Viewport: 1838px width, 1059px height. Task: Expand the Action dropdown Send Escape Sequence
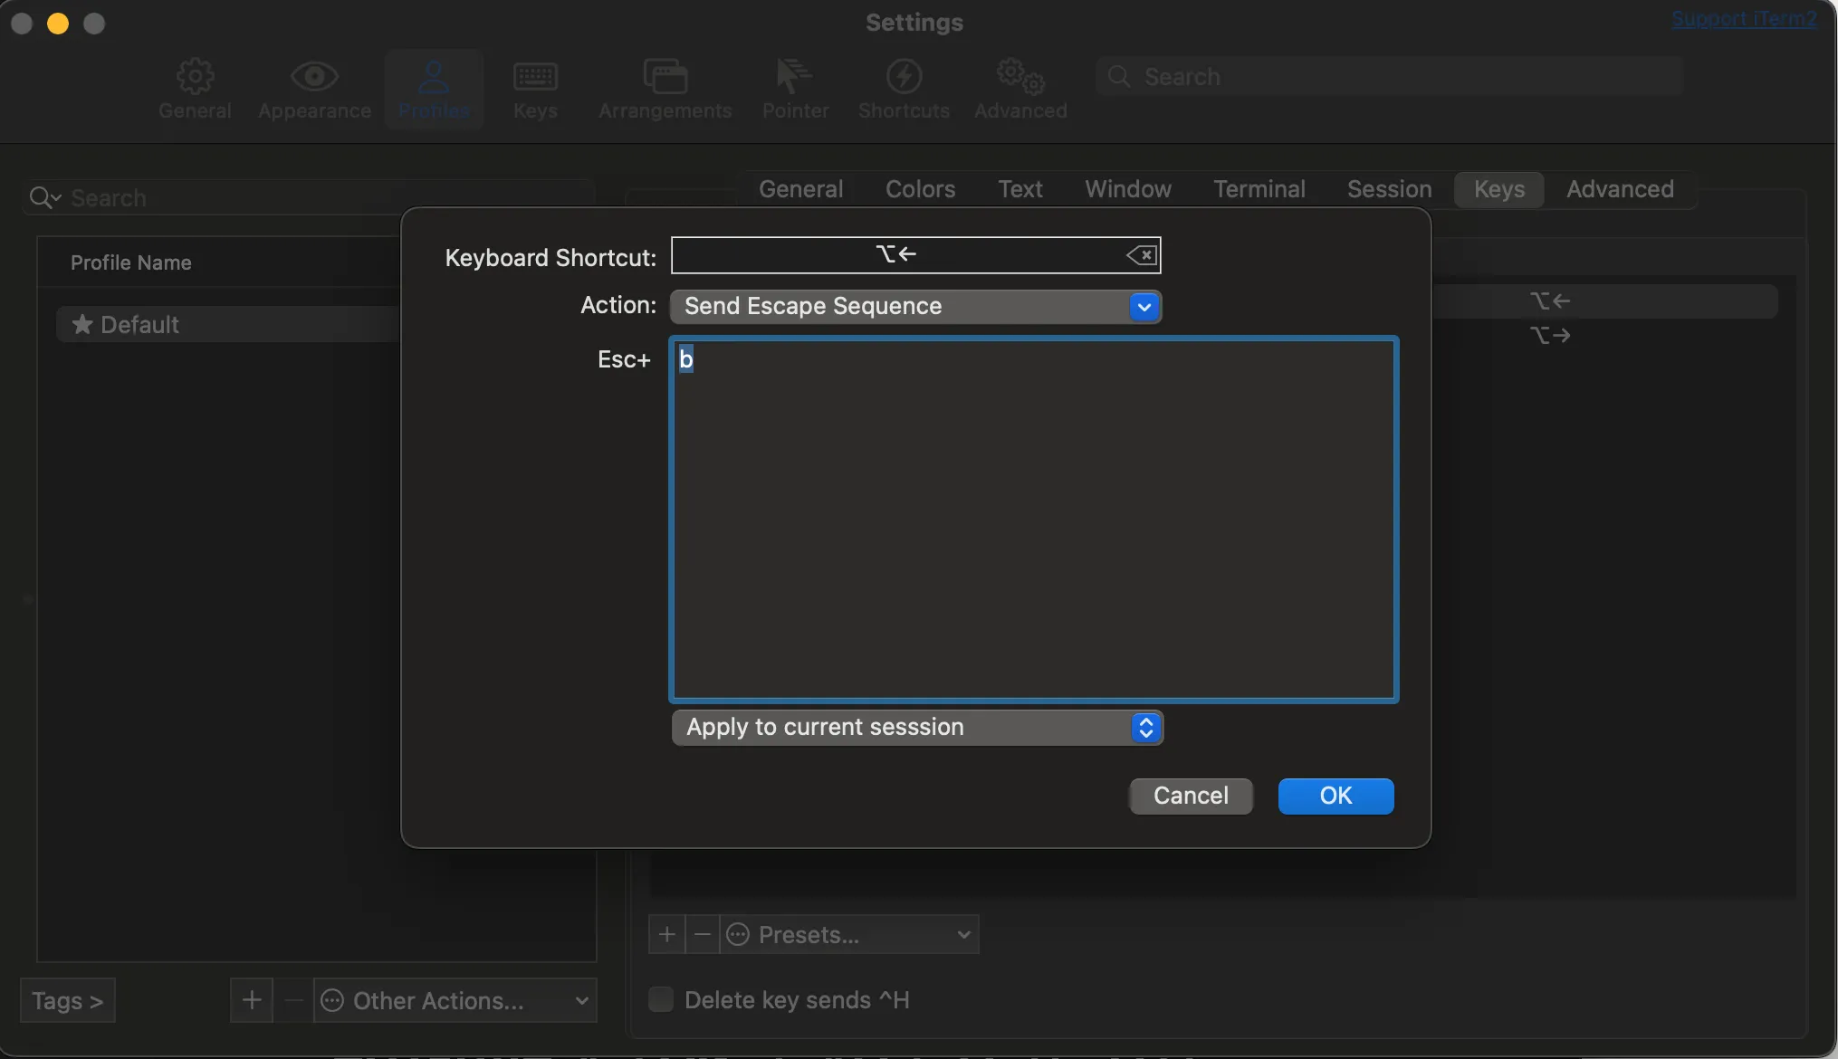pos(915,307)
